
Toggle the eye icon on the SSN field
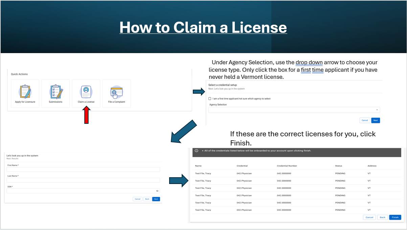pyautogui.click(x=157, y=191)
